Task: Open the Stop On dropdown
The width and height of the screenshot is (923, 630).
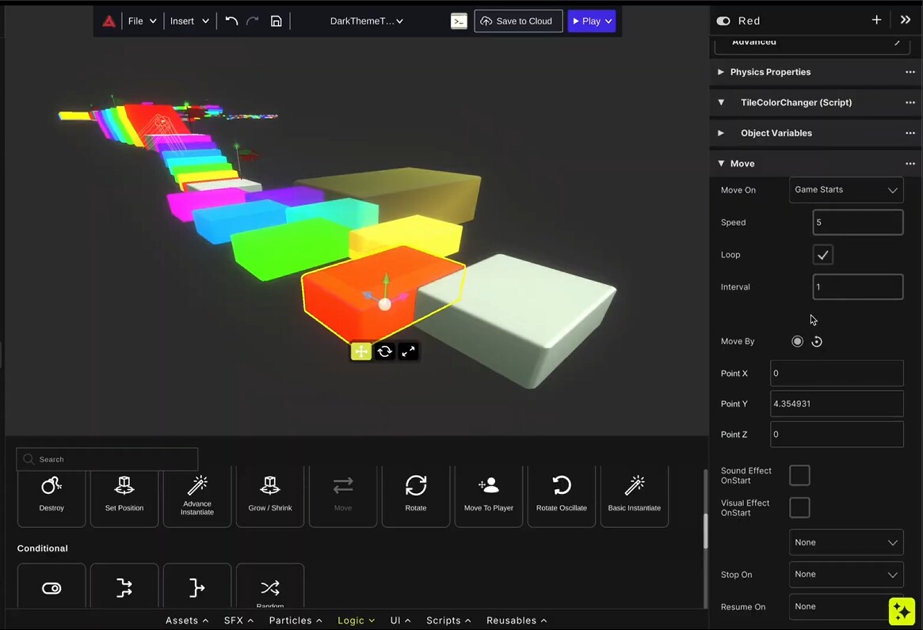Action: click(x=845, y=575)
